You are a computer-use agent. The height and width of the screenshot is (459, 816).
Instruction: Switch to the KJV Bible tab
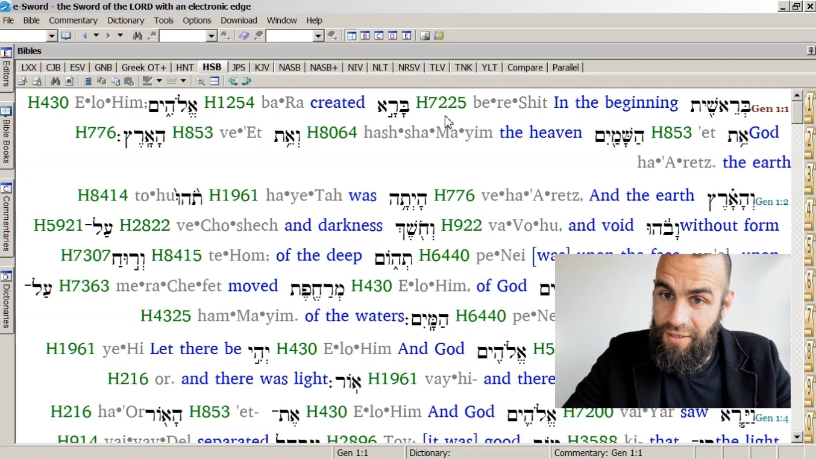pyautogui.click(x=262, y=67)
